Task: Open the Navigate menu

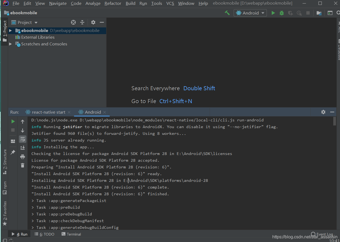Action: pos(58,3)
